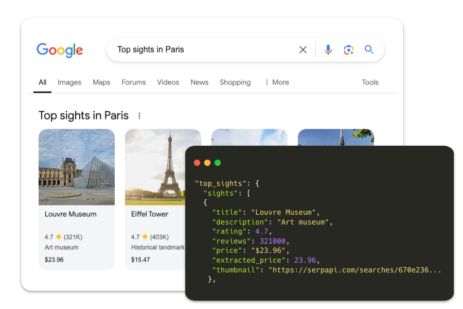
Task: Activate voice search with the microphone icon
Action: point(328,49)
